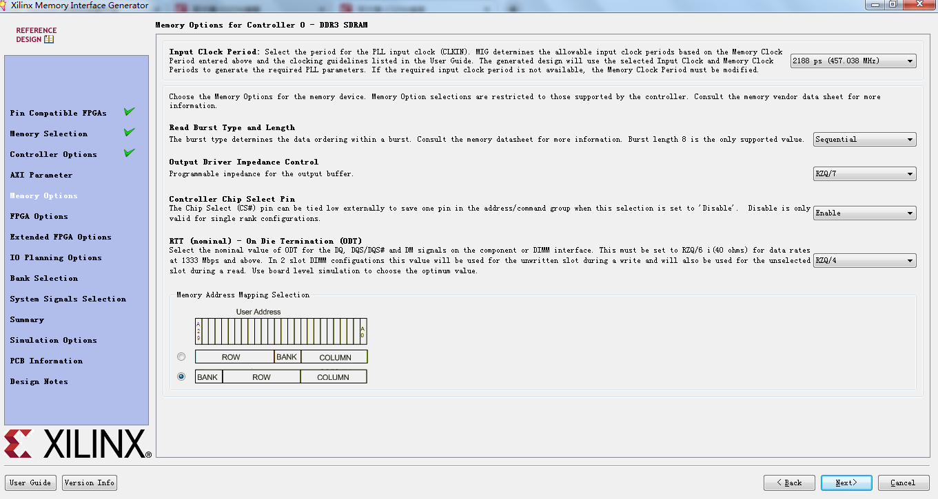Viewport: 938px width, 499px height.
Task: Open the Read Burst Type Sequential dropdown
Action: 865,139
